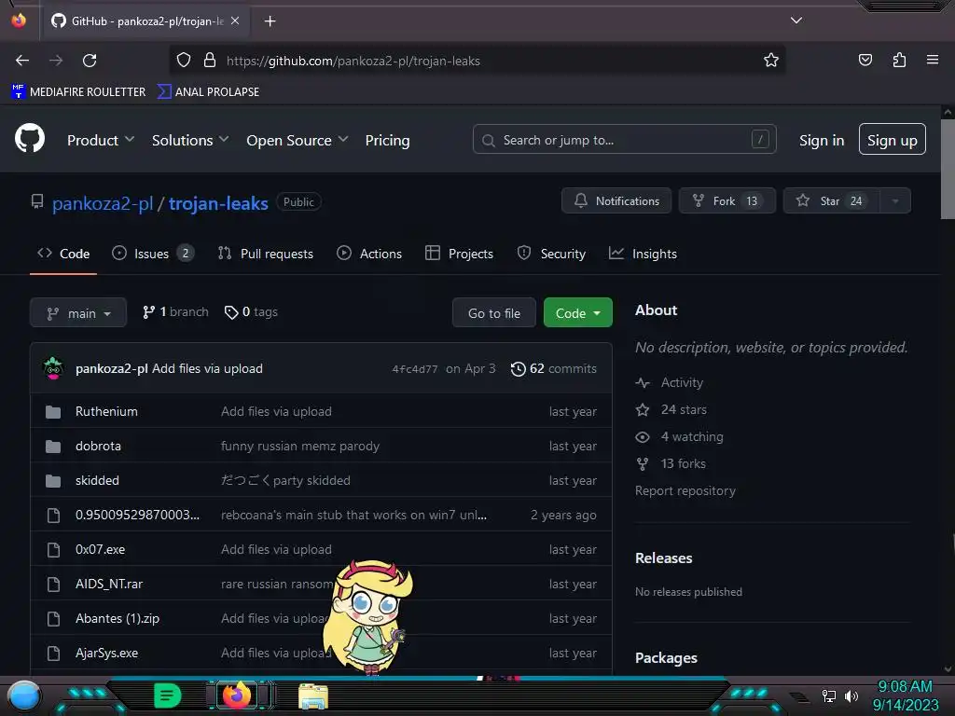Click the volume speaker tray icon
The image size is (955, 716).
pos(851,695)
